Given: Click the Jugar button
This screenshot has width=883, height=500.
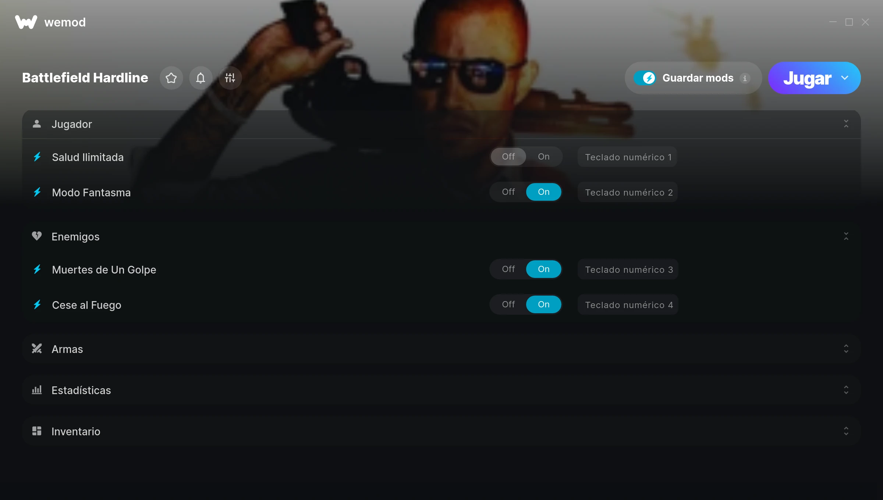Looking at the screenshot, I should (807, 78).
